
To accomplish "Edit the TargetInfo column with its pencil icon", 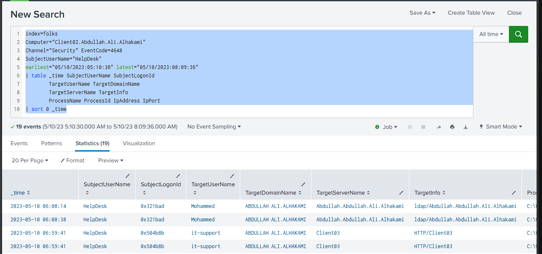I will 514,192.
